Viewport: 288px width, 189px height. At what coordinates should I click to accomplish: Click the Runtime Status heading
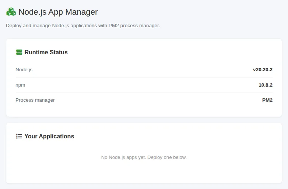46,52
